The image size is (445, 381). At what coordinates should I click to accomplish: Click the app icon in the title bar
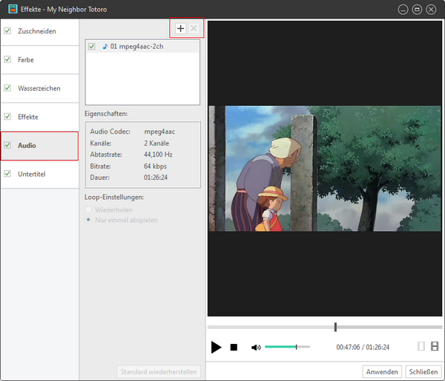click(x=13, y=9)
